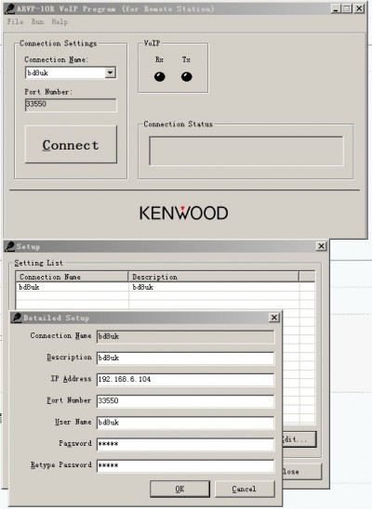Click the IP Address input field
372x509 pixels.
(185, 380)
